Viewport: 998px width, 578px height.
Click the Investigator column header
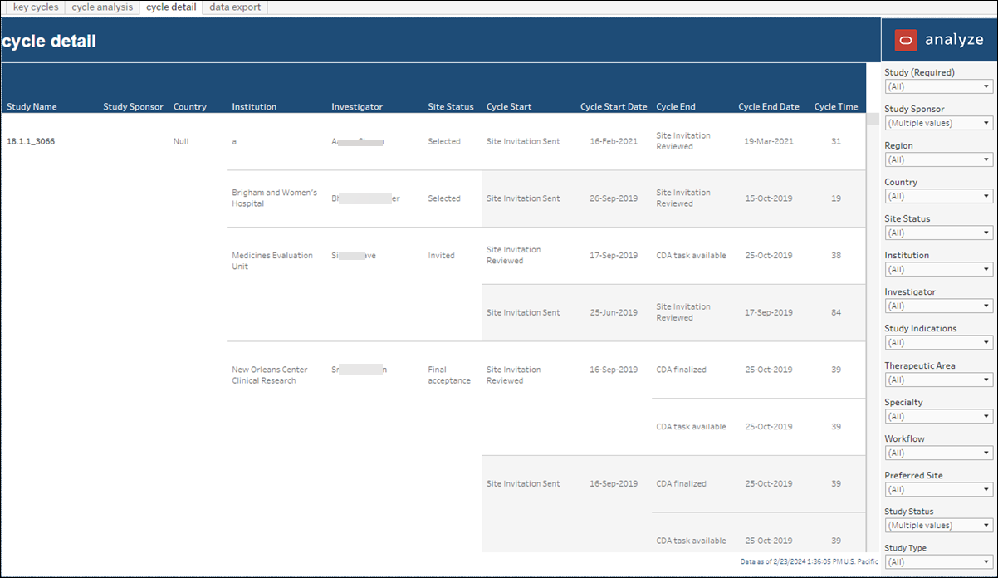pos(357,106)
